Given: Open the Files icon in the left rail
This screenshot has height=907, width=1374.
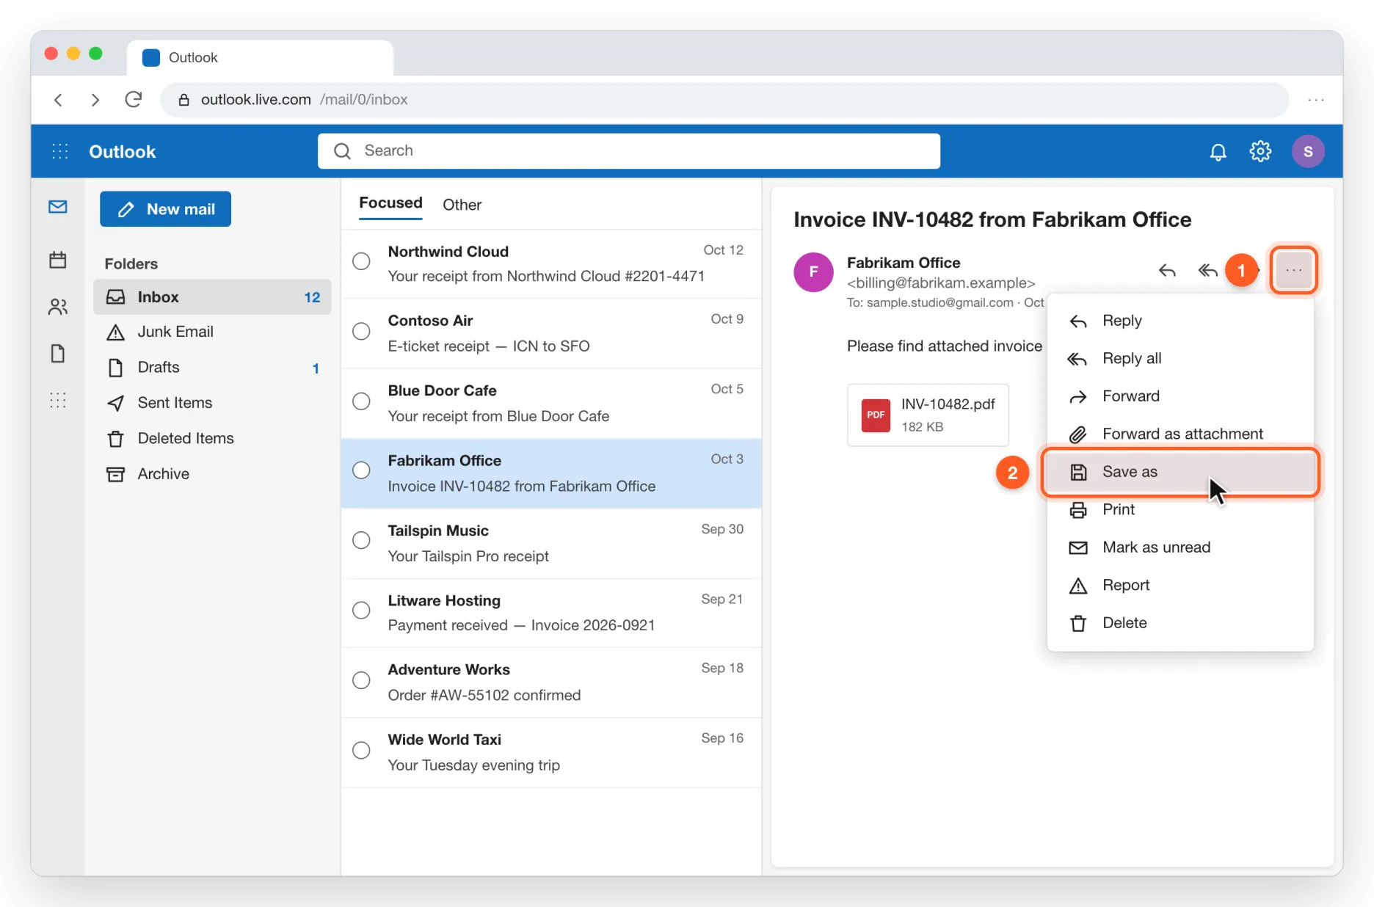Looking at the screenshot, I should (x=58, y=354).
